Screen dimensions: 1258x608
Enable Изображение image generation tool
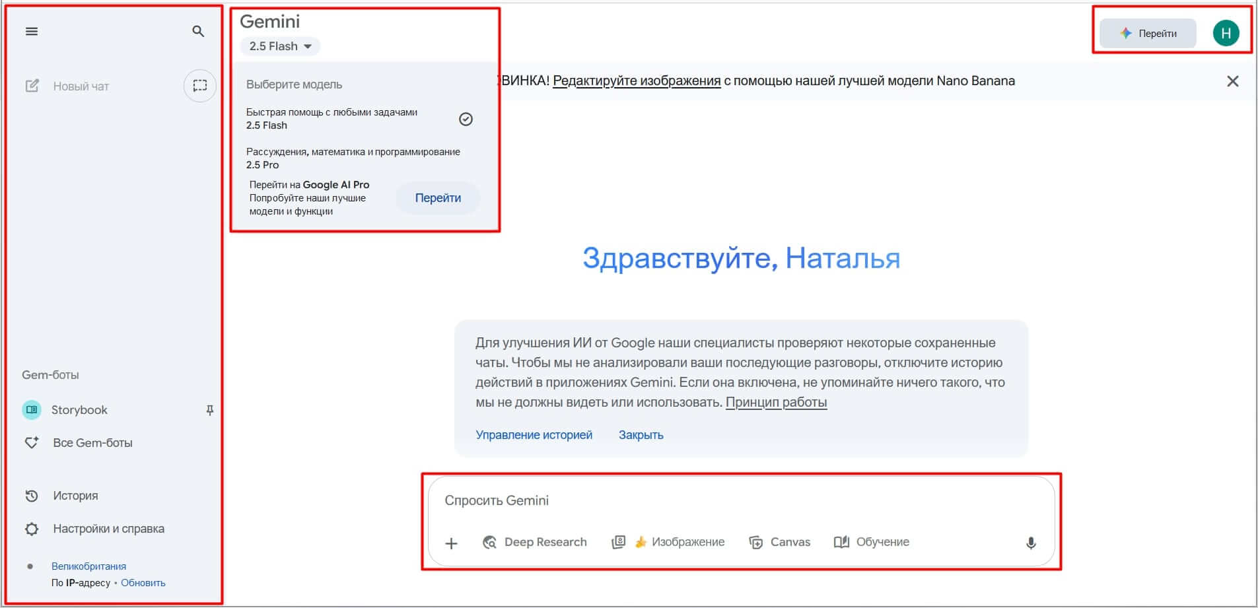[x=668, y=542]
